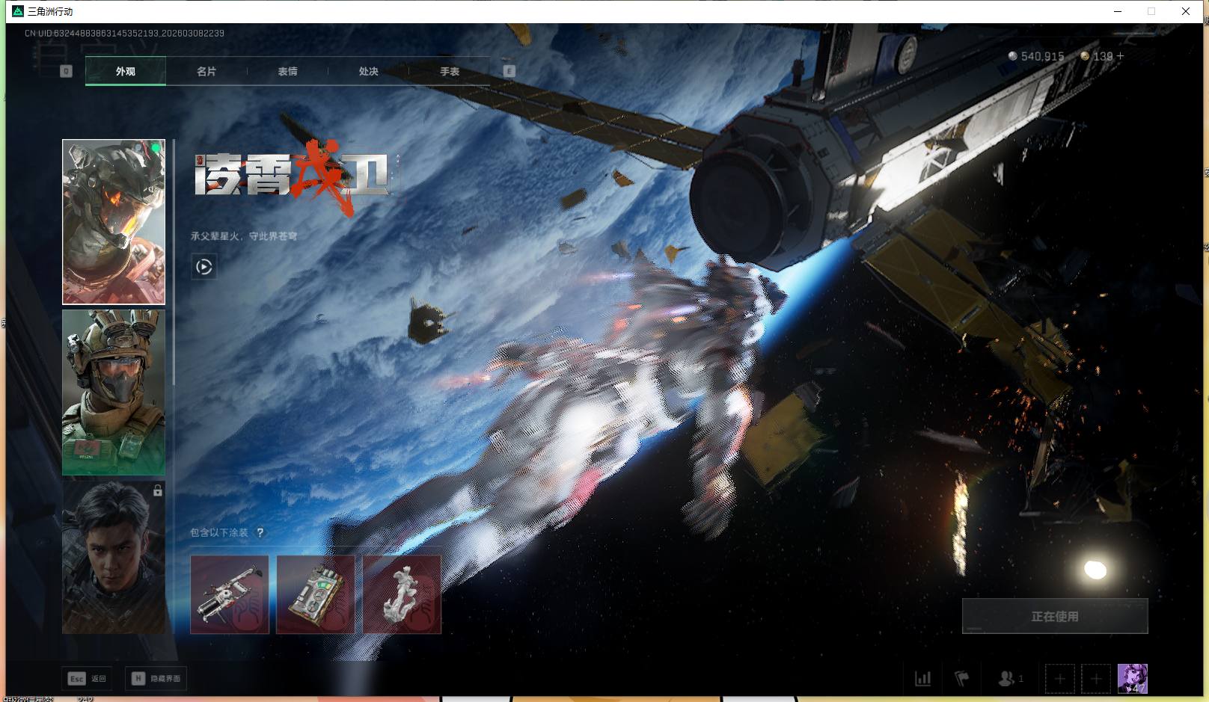1209x702 pixels.
Task: Click the 正在使用 button
Action: point(1055,616)
